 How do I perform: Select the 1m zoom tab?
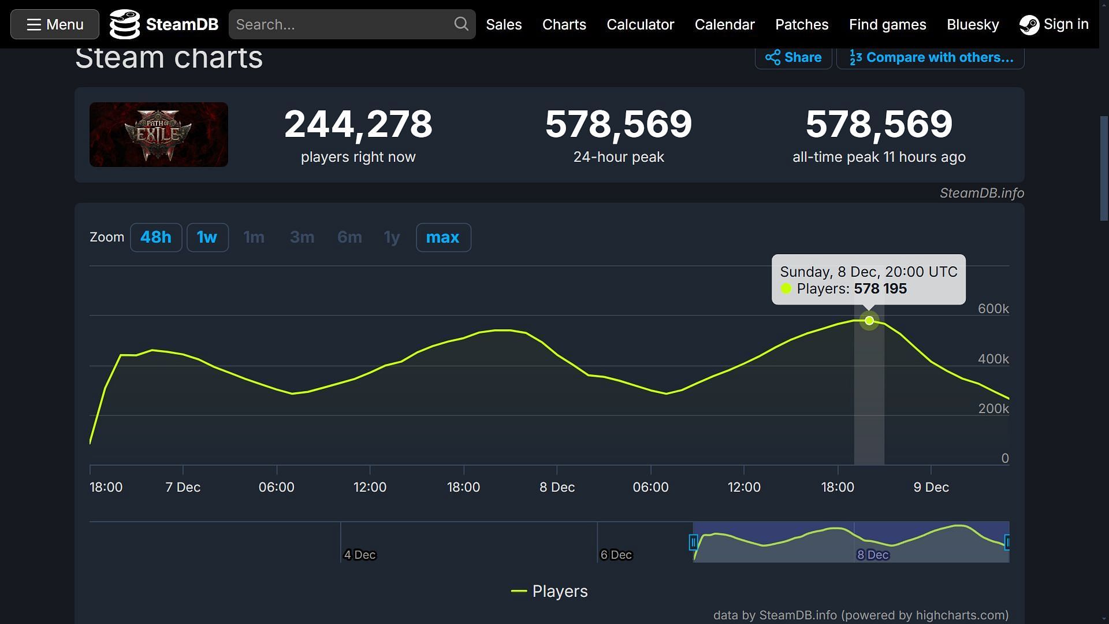coord(254,237)
